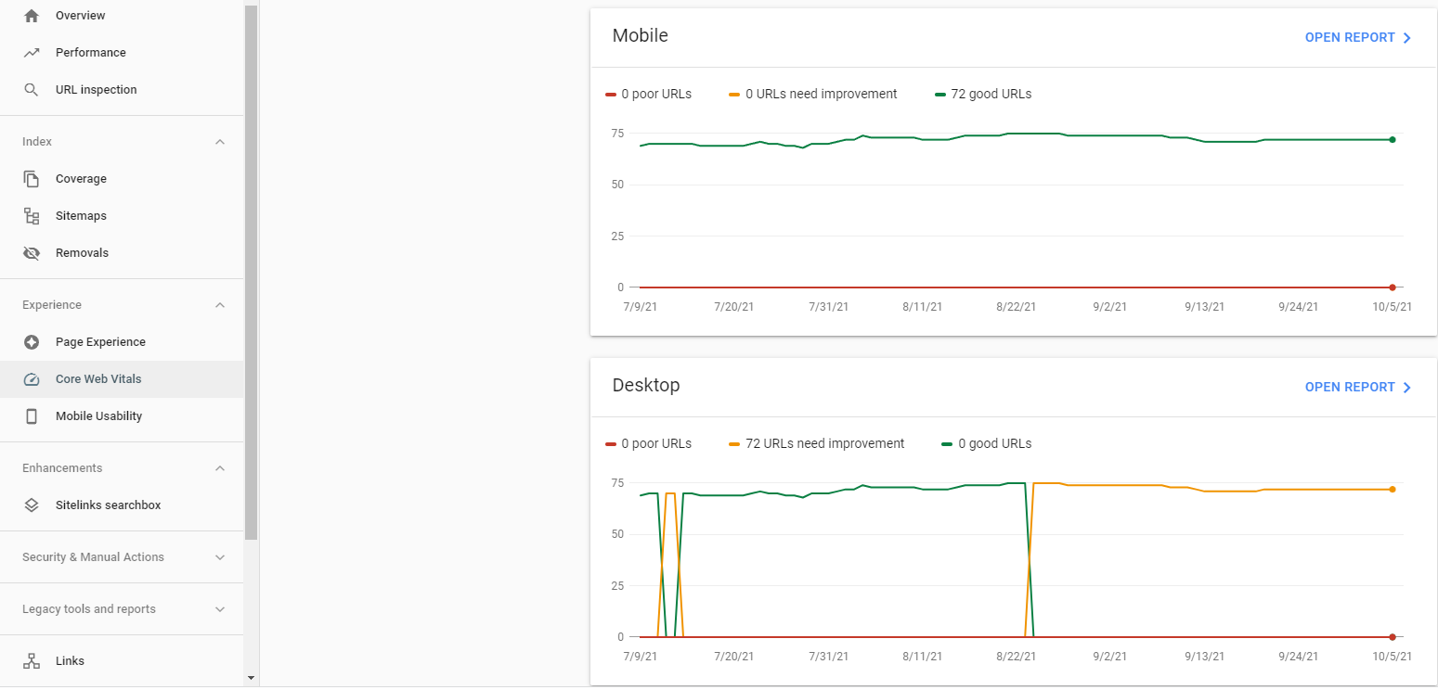Viewport: 1438px width, 690px height.
Task: Collapse the Experience section chevron
Action: click(220, 305)
